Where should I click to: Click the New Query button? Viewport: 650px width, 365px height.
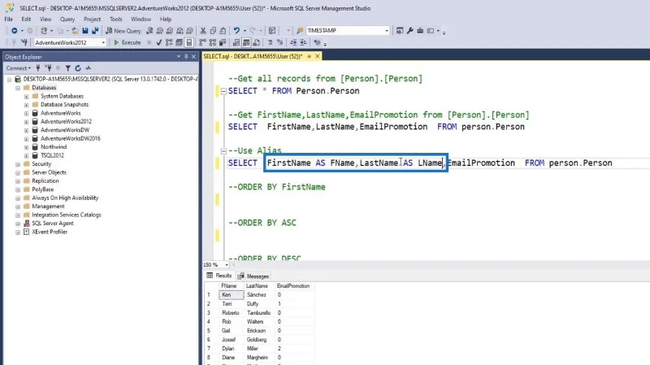[x=123, y=31]
